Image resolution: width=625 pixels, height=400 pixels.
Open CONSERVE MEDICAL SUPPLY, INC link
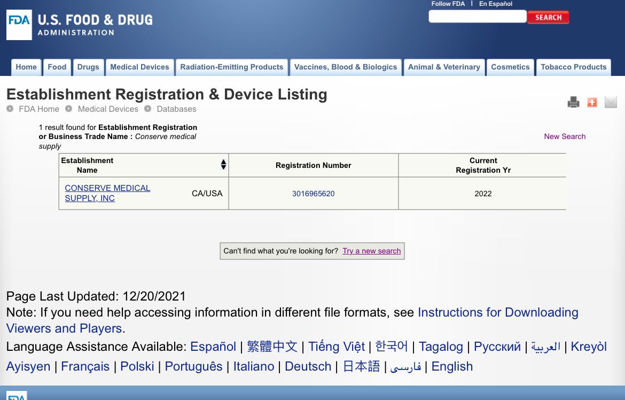(x=107, y=193)
